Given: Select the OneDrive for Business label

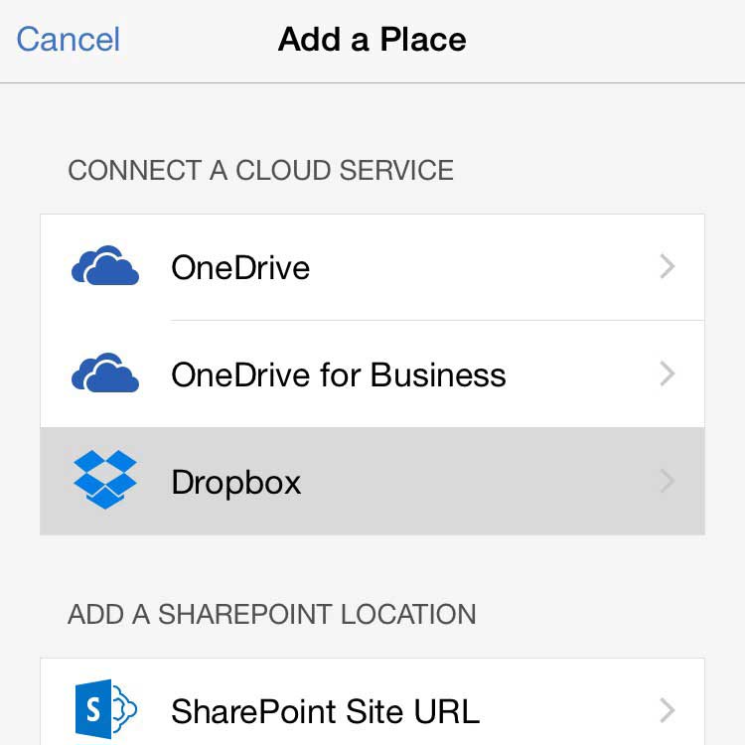Looking at the screenshot, I should (339, 374).
